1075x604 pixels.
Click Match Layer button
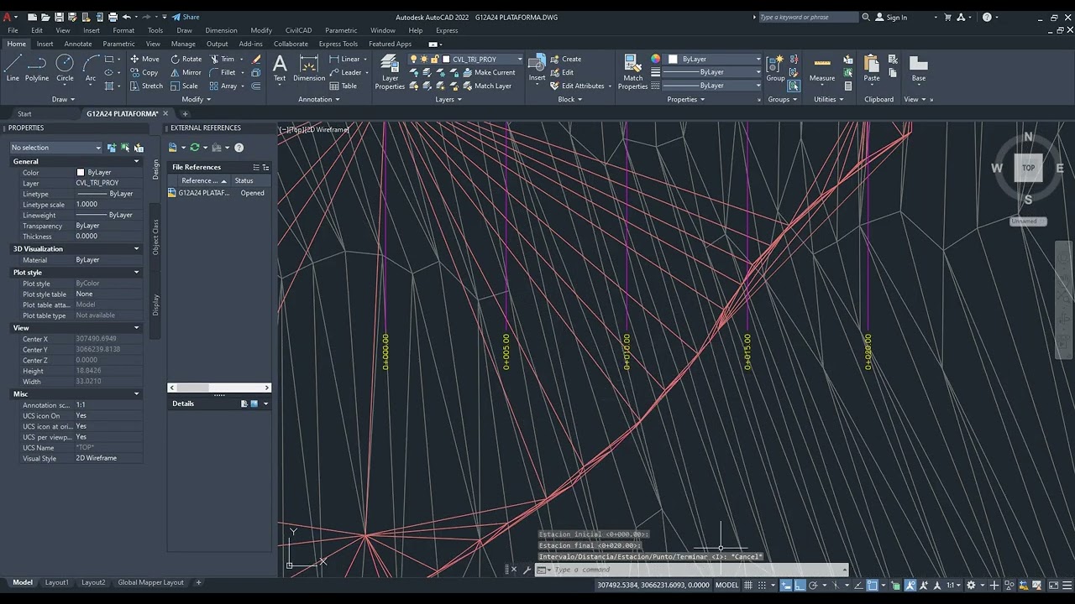(486, 86)
